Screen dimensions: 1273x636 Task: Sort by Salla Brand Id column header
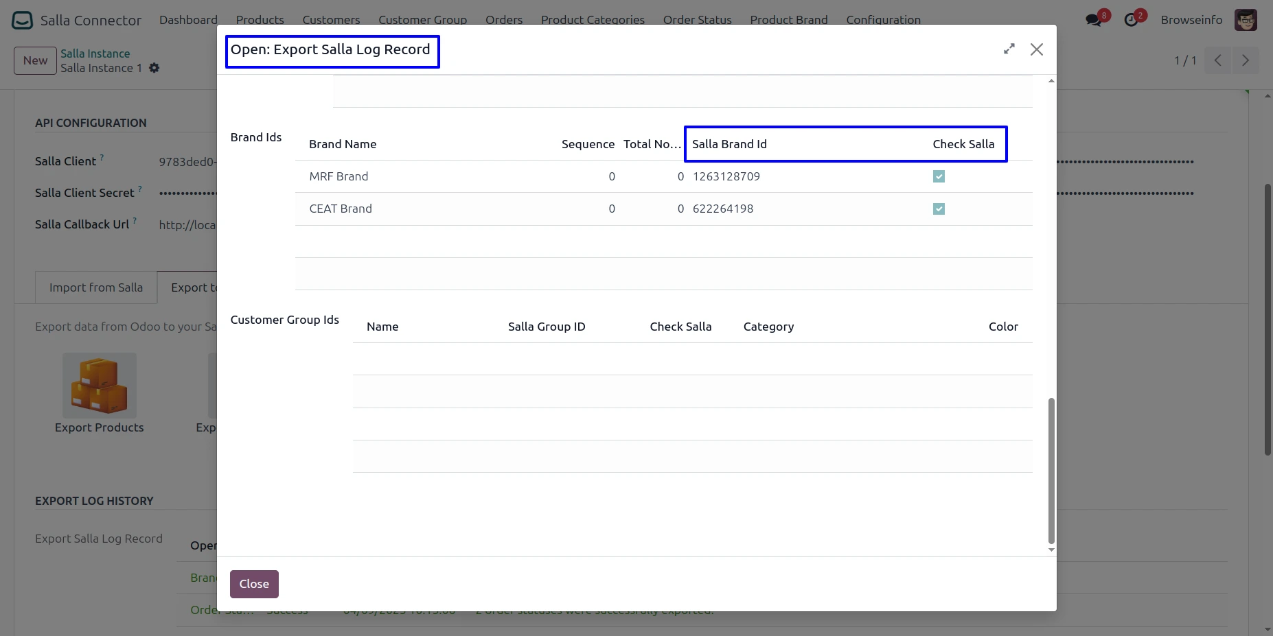click(729, 144)
